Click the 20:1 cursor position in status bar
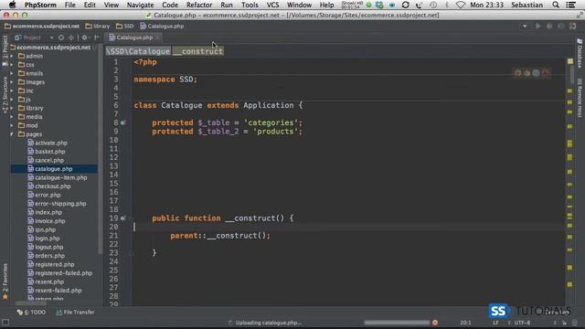The width and height of the screenshot is (585, 329). coord(465,323)
